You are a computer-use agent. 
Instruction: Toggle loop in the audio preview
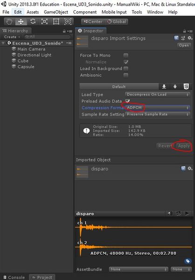(178, 214)
